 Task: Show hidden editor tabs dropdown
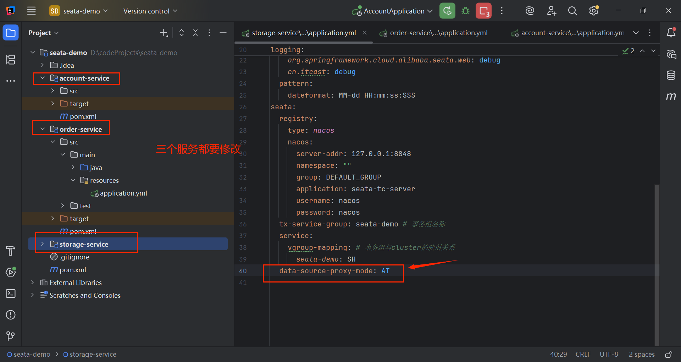(636, 33)
